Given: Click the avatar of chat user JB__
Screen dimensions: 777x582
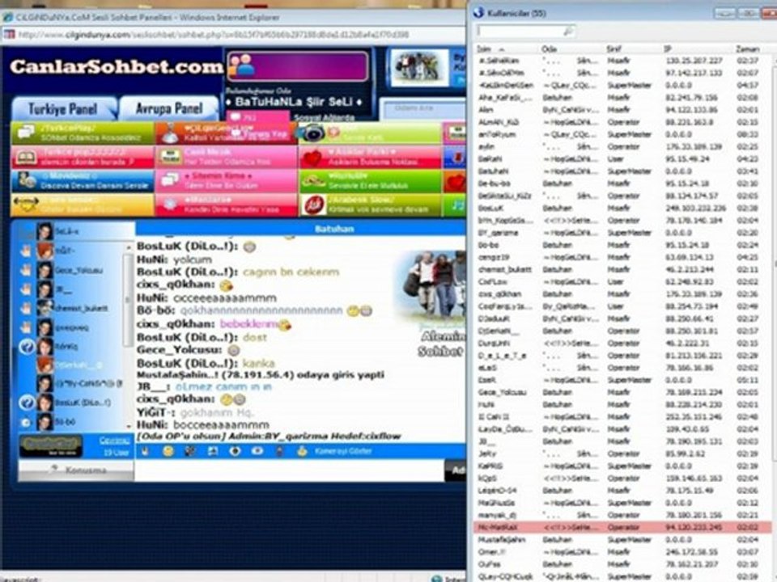Looking at the screenshot, I should pyautogui.click(x=45, y=289).
